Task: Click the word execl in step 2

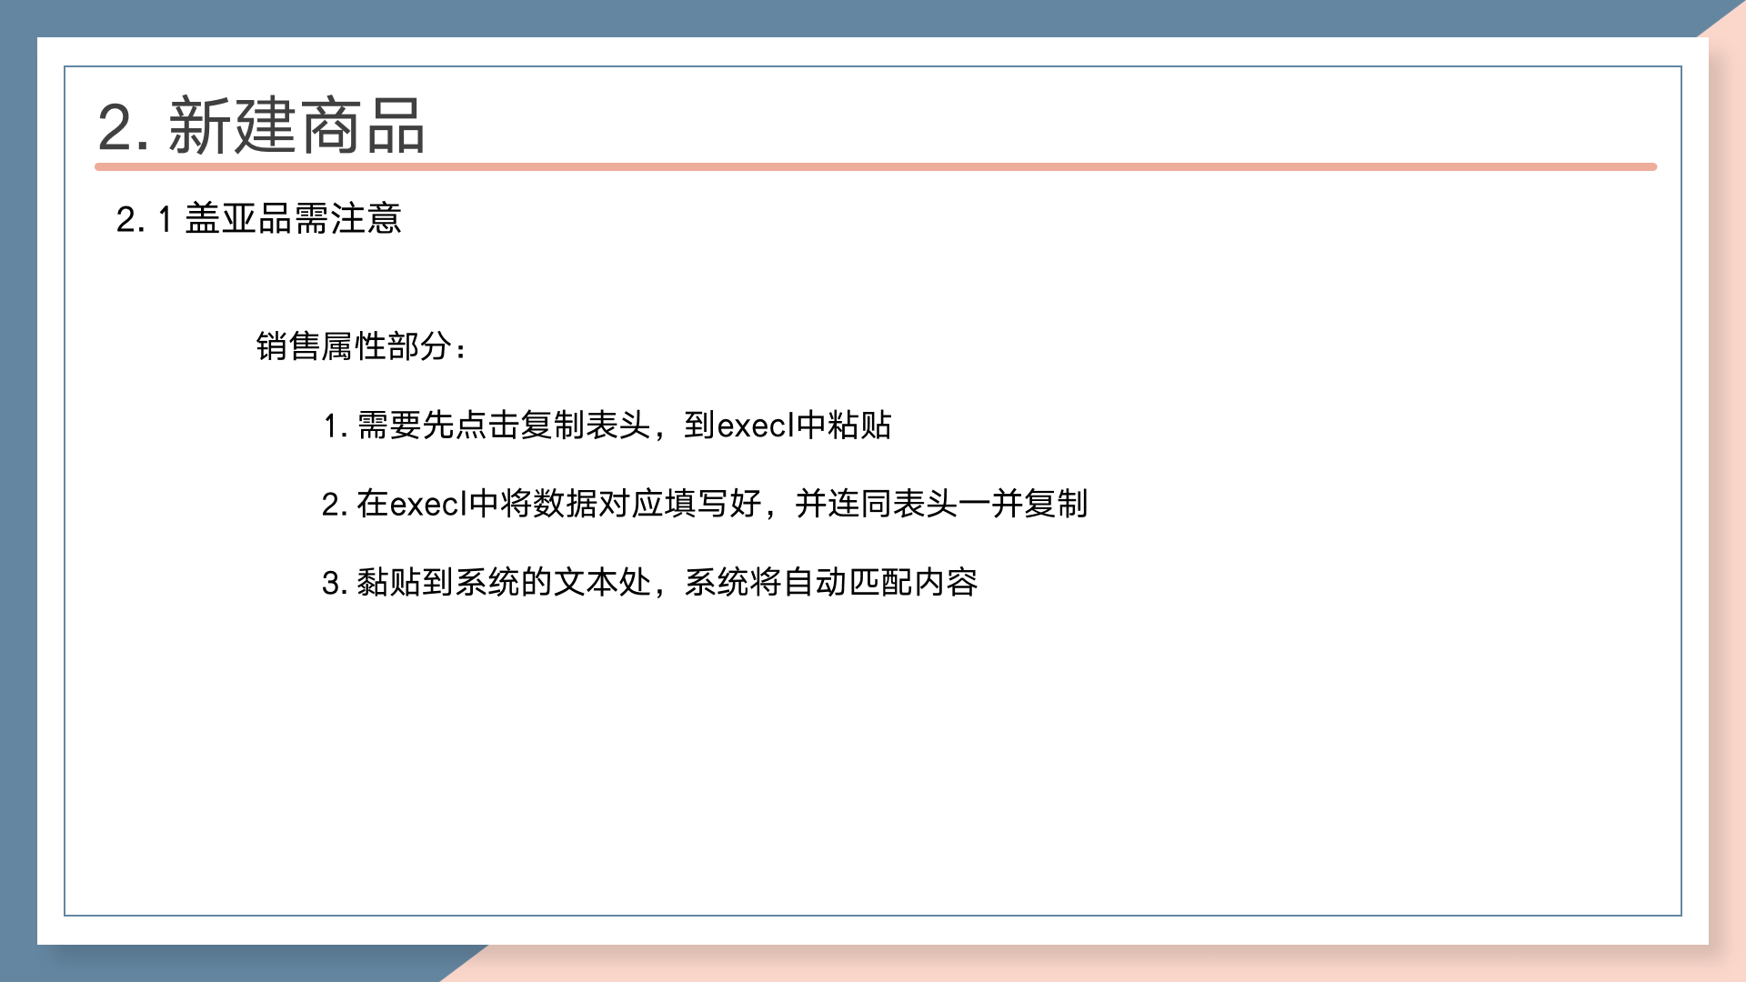Action: pyautogui.click(x=427, y=504)
